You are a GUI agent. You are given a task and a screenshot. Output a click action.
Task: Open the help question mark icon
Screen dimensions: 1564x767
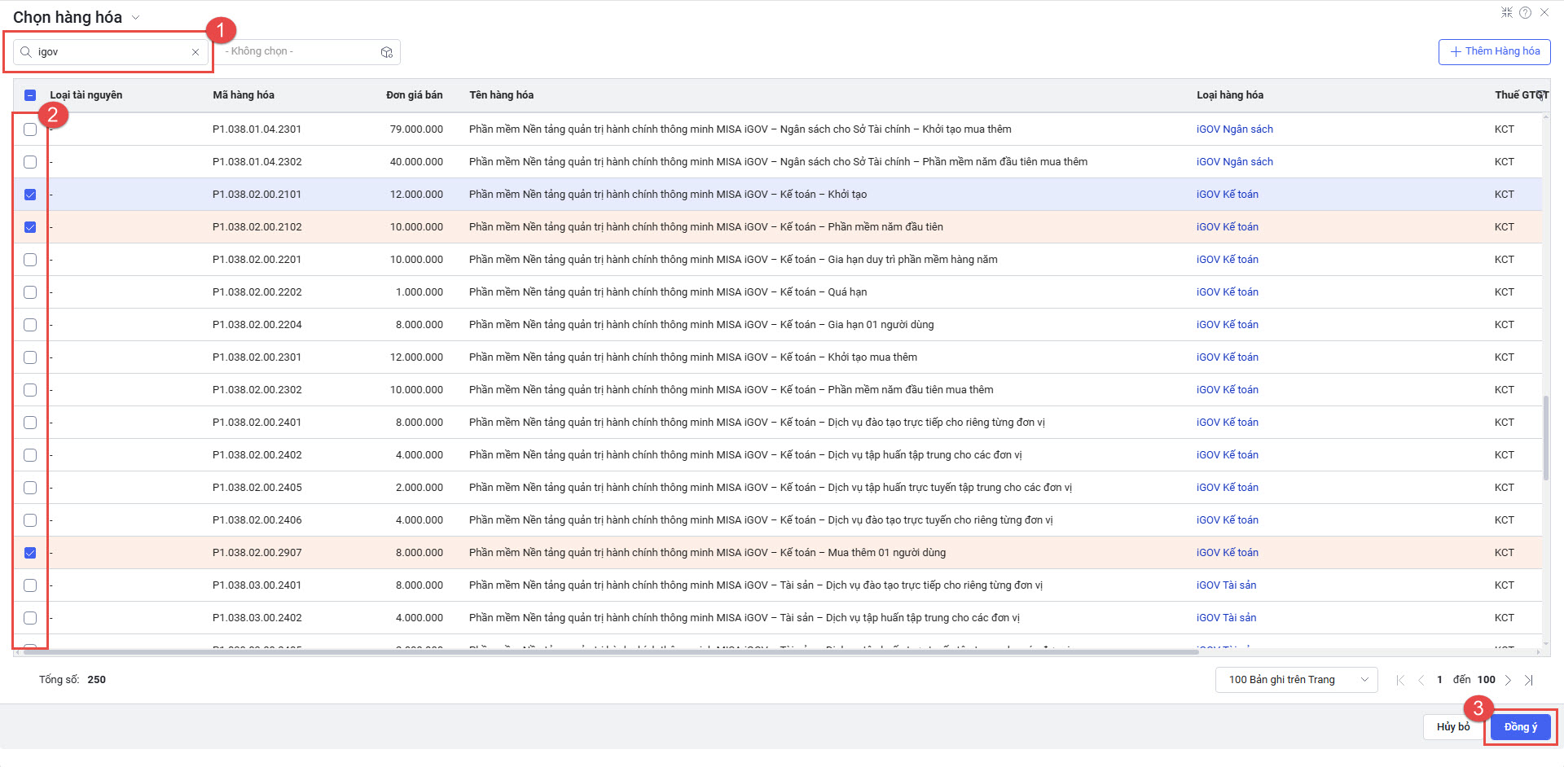pyautogui.click(x=1525, y=12)
